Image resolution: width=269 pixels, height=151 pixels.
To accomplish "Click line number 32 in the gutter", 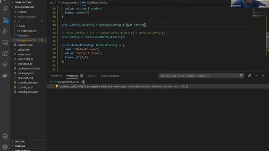I will (x=54, y=25).
